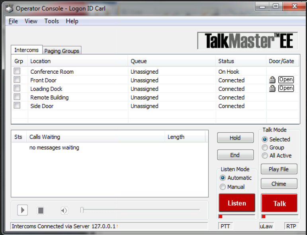Click the TalkMaster EE logo
Screen dimensions: 307x235
247,41
